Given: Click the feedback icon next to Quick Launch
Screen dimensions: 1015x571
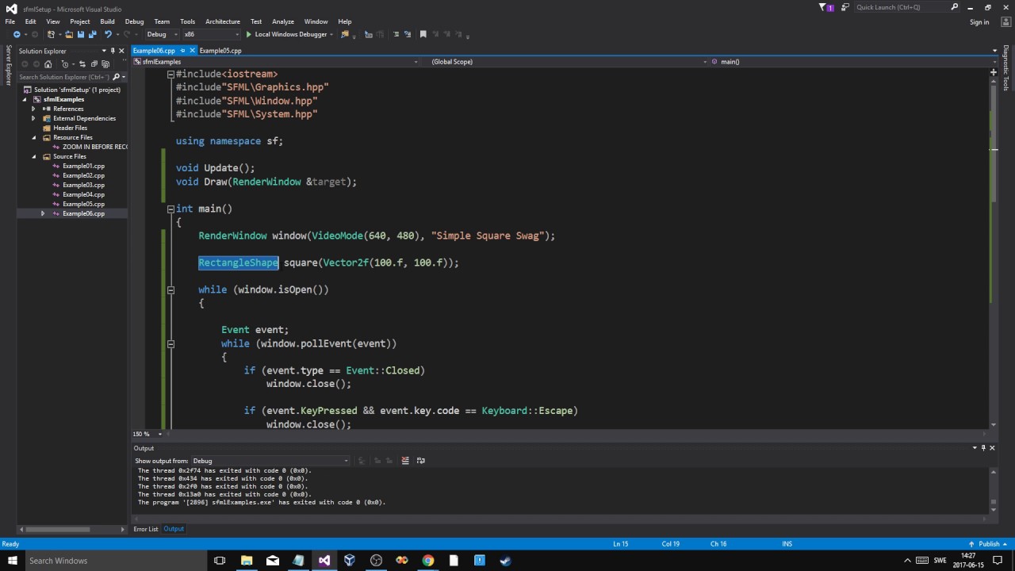Looking at the screenshot, I should pos(846,7).
